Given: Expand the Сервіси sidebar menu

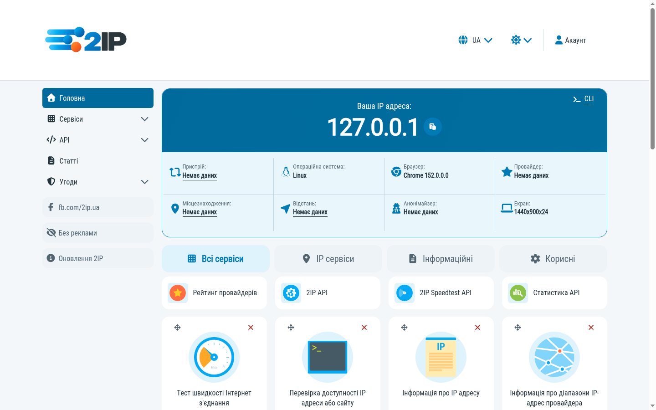Looking at the screenshot, I should pyautogui.click(x=98, y=119).
